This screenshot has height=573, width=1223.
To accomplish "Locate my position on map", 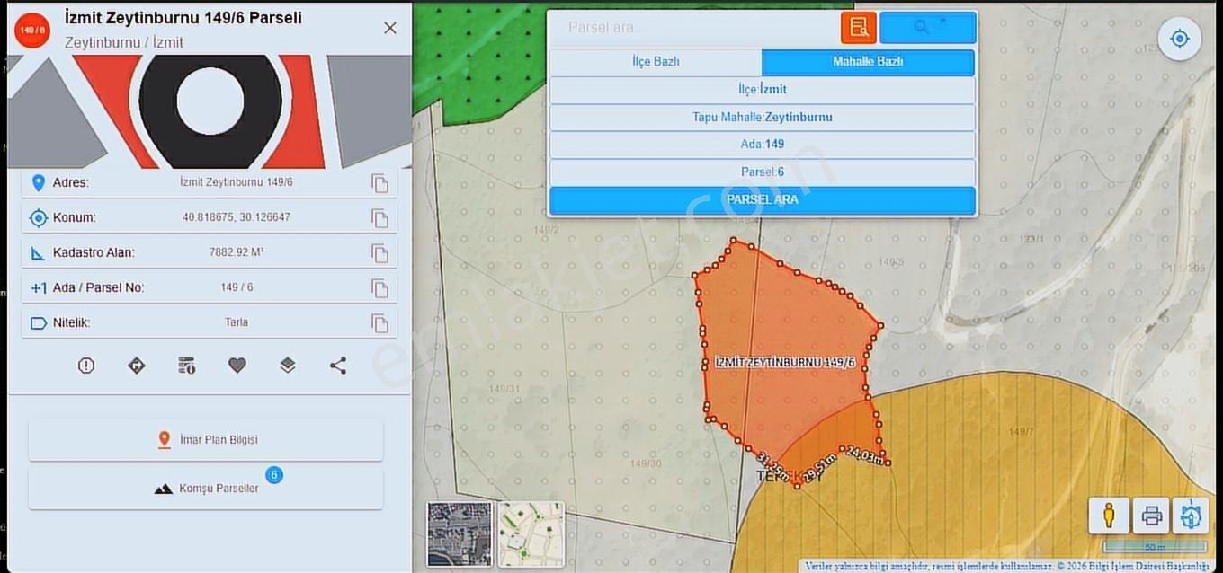I will click(x=1180, y=39).
